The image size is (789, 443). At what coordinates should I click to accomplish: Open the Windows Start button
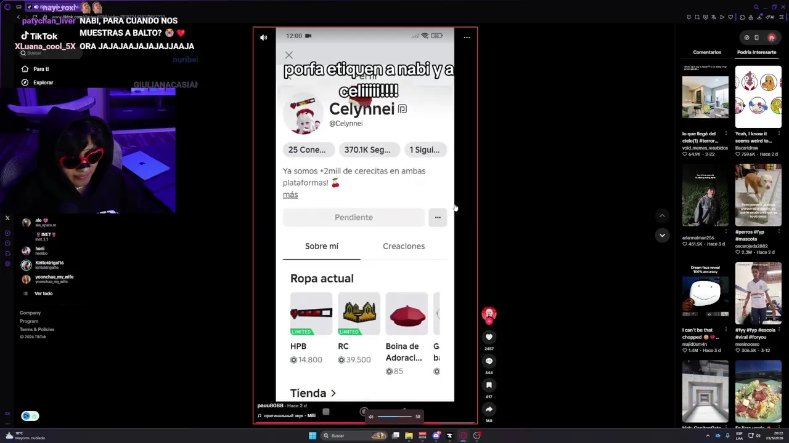pyautogui.click(x=313, y=436)
